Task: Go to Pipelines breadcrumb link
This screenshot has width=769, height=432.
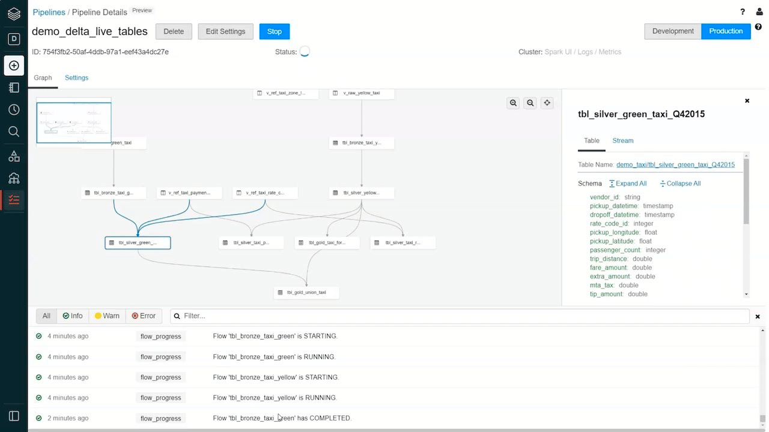Action: pyautogui.click(x=49, y=12)
